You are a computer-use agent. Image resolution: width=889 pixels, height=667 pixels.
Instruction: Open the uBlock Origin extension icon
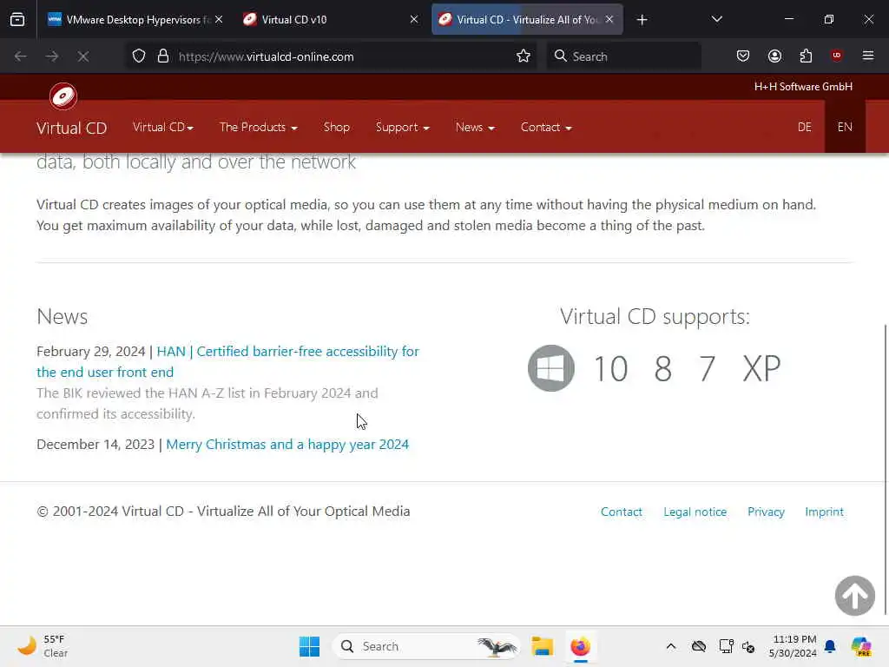coord(836,56)
